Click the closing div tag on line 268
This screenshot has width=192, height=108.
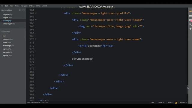tap(76, 33)
